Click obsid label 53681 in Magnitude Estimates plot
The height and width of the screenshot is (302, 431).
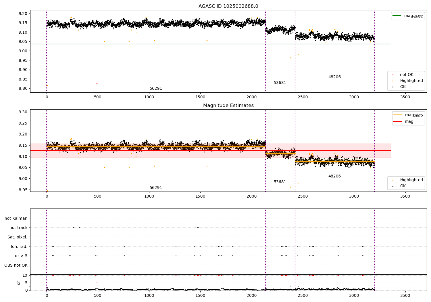click(x=280, y=182)
